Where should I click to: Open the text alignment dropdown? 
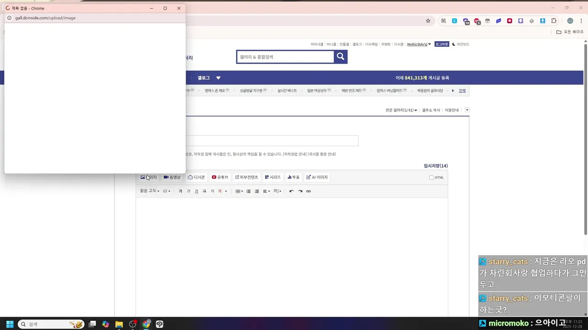click(266, 191)
